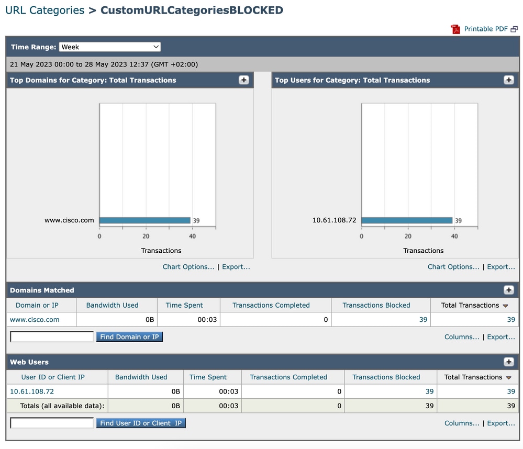This screenshot has height=449, width=523.
Task: Open blocked count 39 for user 10.61.108.72
Action: pyautogui.click(x=429, y=391)
